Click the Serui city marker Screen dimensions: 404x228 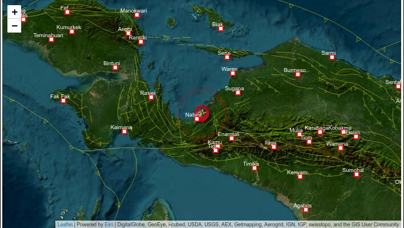(227, 57)
